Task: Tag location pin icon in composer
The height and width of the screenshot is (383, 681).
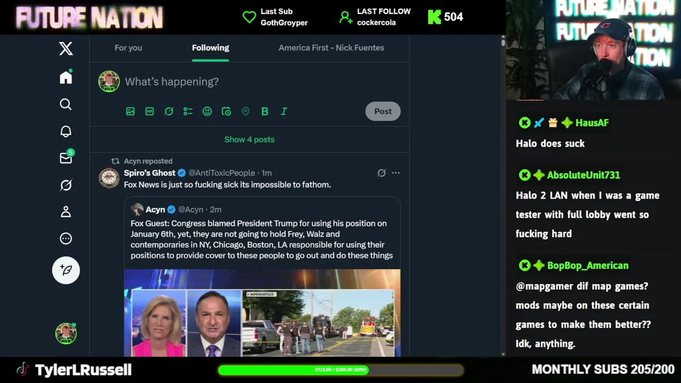Action: 245,111
